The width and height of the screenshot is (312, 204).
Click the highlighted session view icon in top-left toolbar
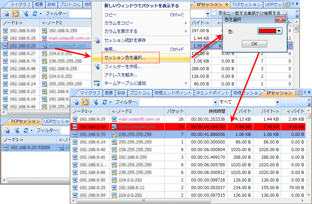[16, 14]
